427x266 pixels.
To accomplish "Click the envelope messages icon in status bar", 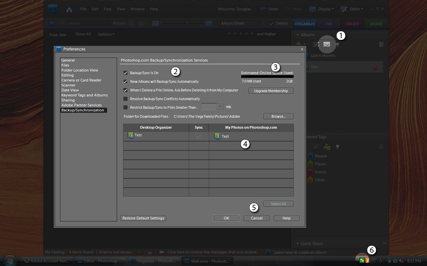I will coord(161,252).
